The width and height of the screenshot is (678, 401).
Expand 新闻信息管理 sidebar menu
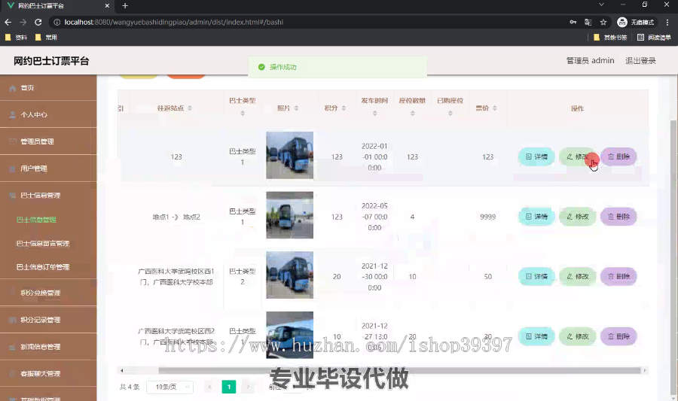pyautogui.click(x=48, y=347)
